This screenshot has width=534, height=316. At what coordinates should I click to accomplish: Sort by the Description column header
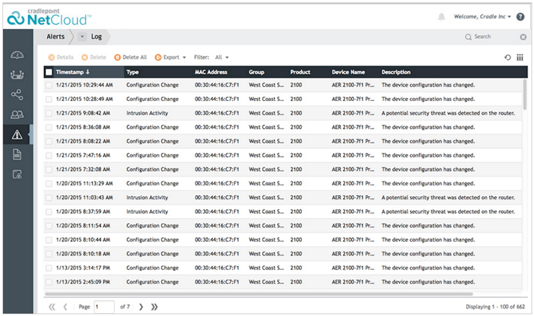[454, 72]
